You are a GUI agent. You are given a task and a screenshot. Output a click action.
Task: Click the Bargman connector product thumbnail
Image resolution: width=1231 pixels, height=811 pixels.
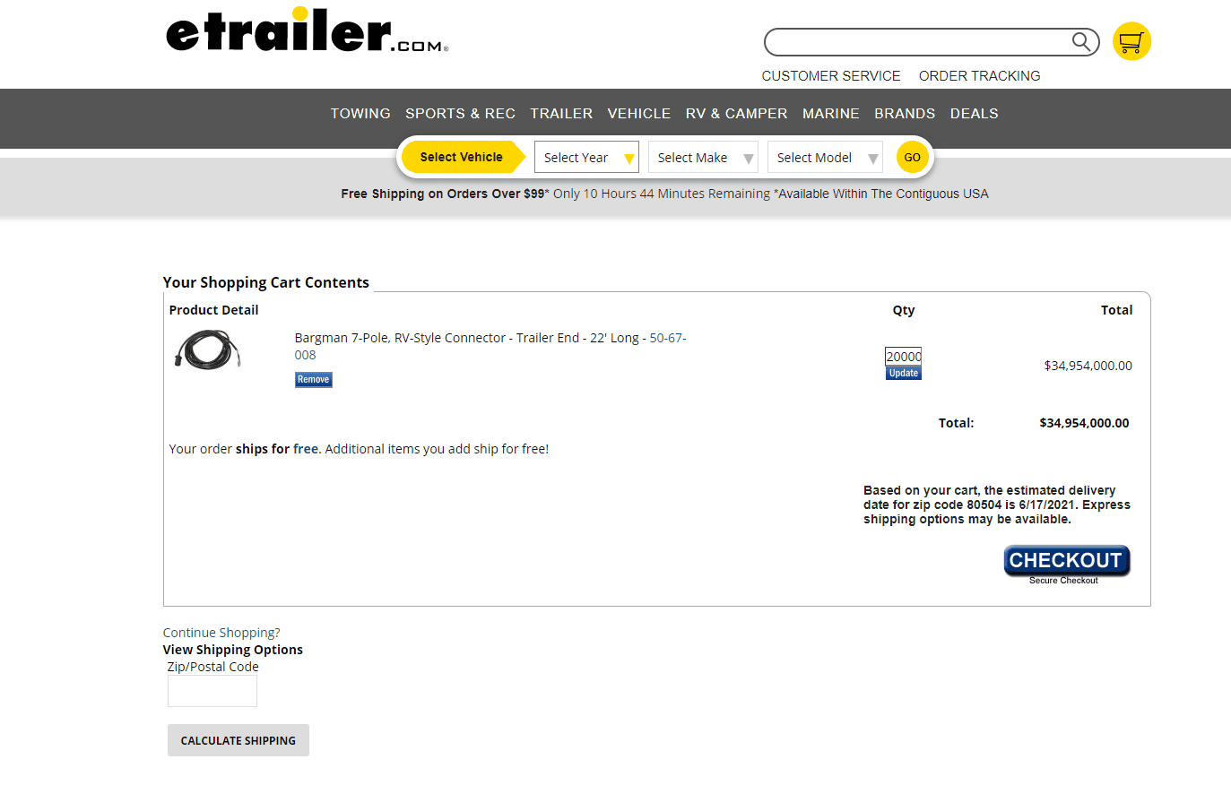click(x=208, y=349)
